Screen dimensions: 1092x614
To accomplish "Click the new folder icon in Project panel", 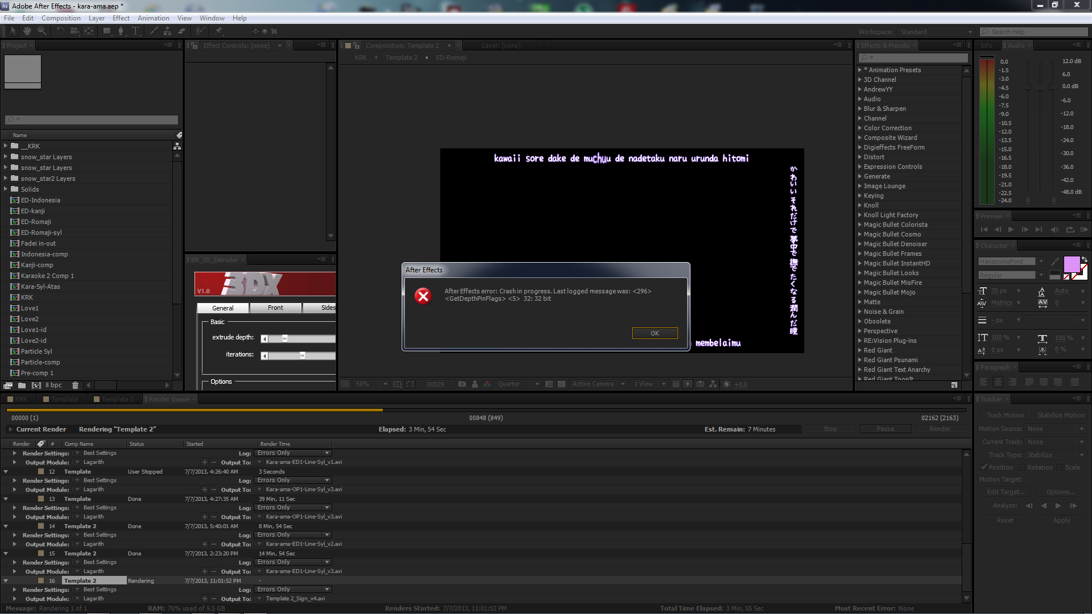I will 22,385.
